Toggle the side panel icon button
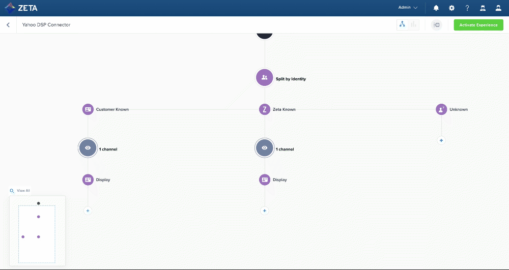 tap(436, 25)
